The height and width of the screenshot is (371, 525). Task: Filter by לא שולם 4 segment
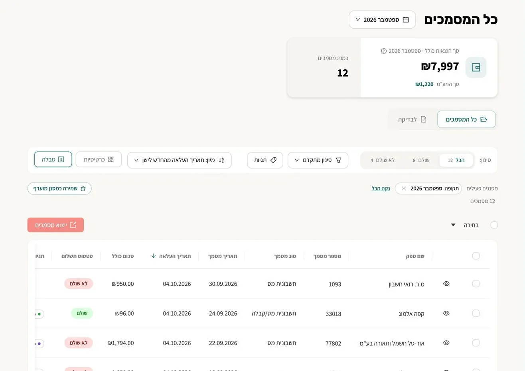(382, 160)
